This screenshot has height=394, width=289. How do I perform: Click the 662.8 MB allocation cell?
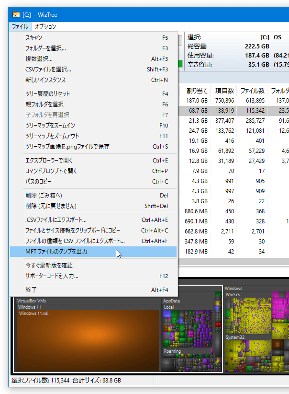coord(196,231)
